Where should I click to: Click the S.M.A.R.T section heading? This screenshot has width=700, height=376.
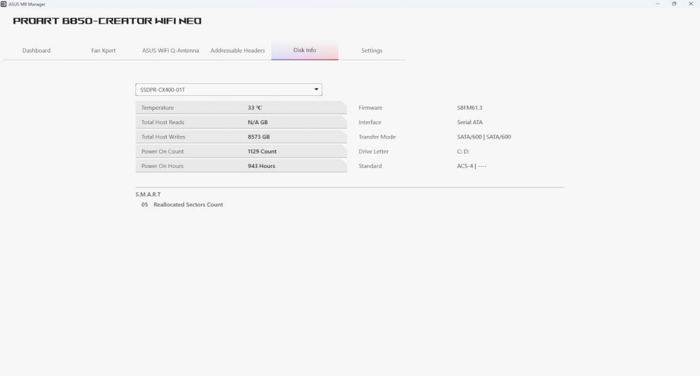148,194
